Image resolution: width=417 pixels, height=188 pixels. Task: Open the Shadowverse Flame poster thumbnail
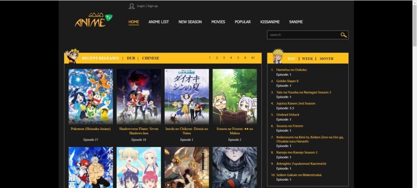click(139, 96)
